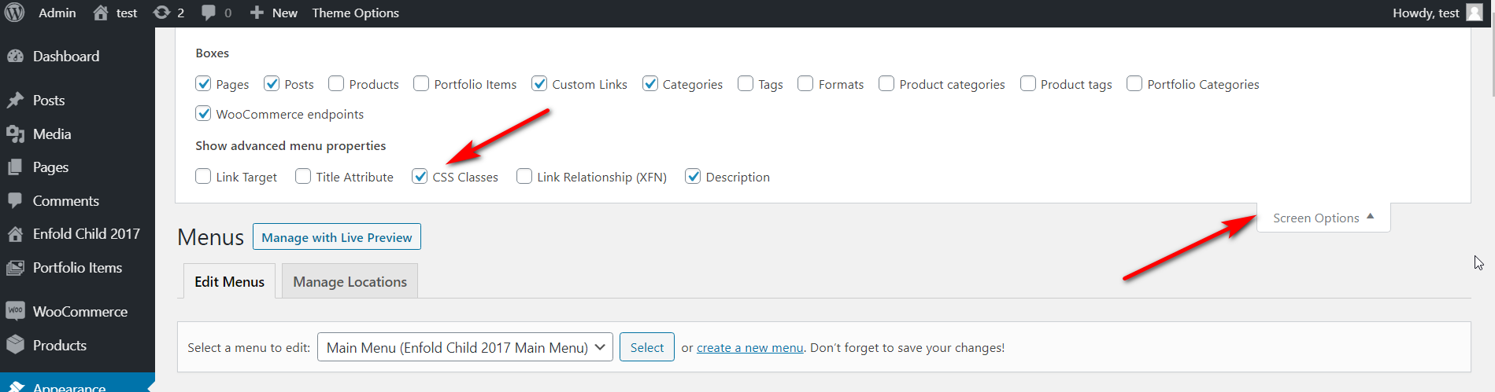Screen dimensions: 1495x392
Task: Enable the Link Target property
Action: click(203, 176)
